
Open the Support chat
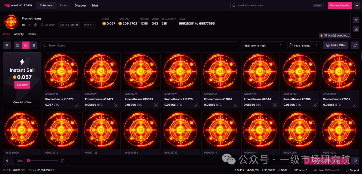pos(352,170)
